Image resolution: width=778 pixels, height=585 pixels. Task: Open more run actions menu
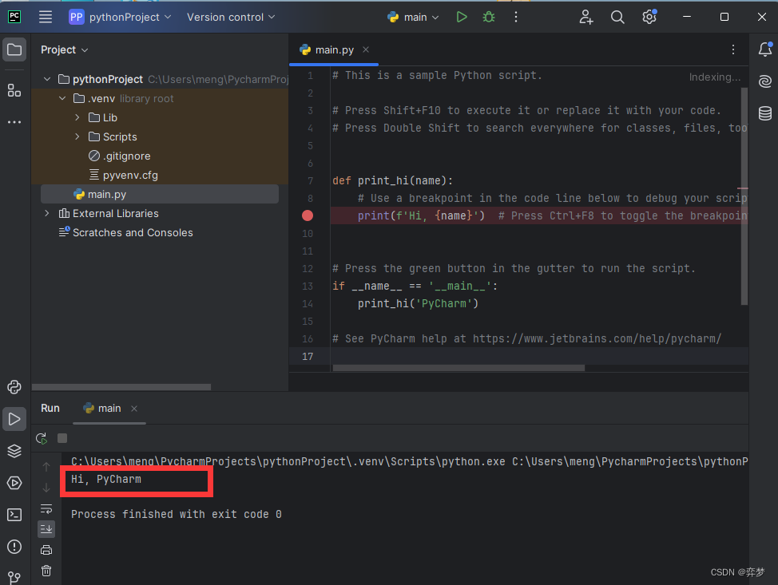516,17
